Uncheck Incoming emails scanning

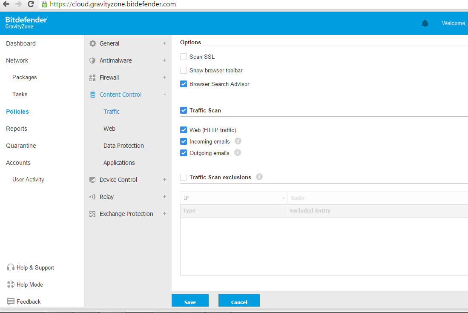[x=184, y=141]
